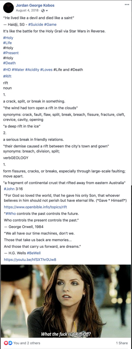Open the Riff-Off movie still image
Viewport: 132px width, 349px height.
click(66, 301)
